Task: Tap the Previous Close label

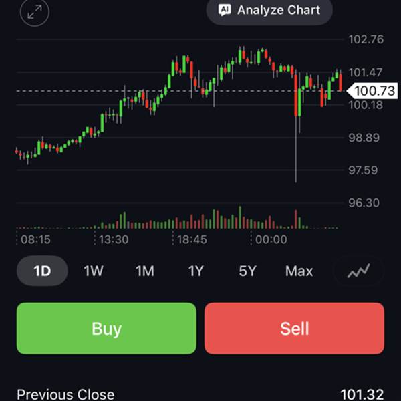Action: (x=65, y=394)
